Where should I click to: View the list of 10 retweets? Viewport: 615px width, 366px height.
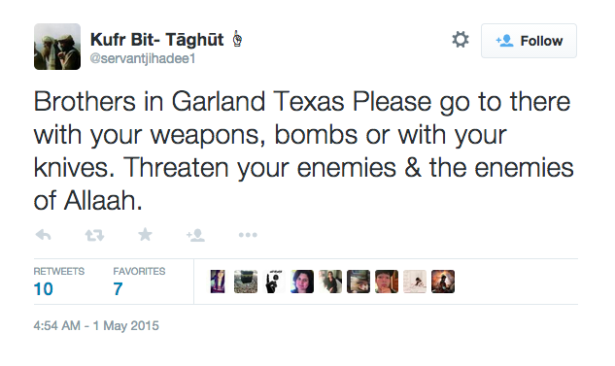point(59,282)
